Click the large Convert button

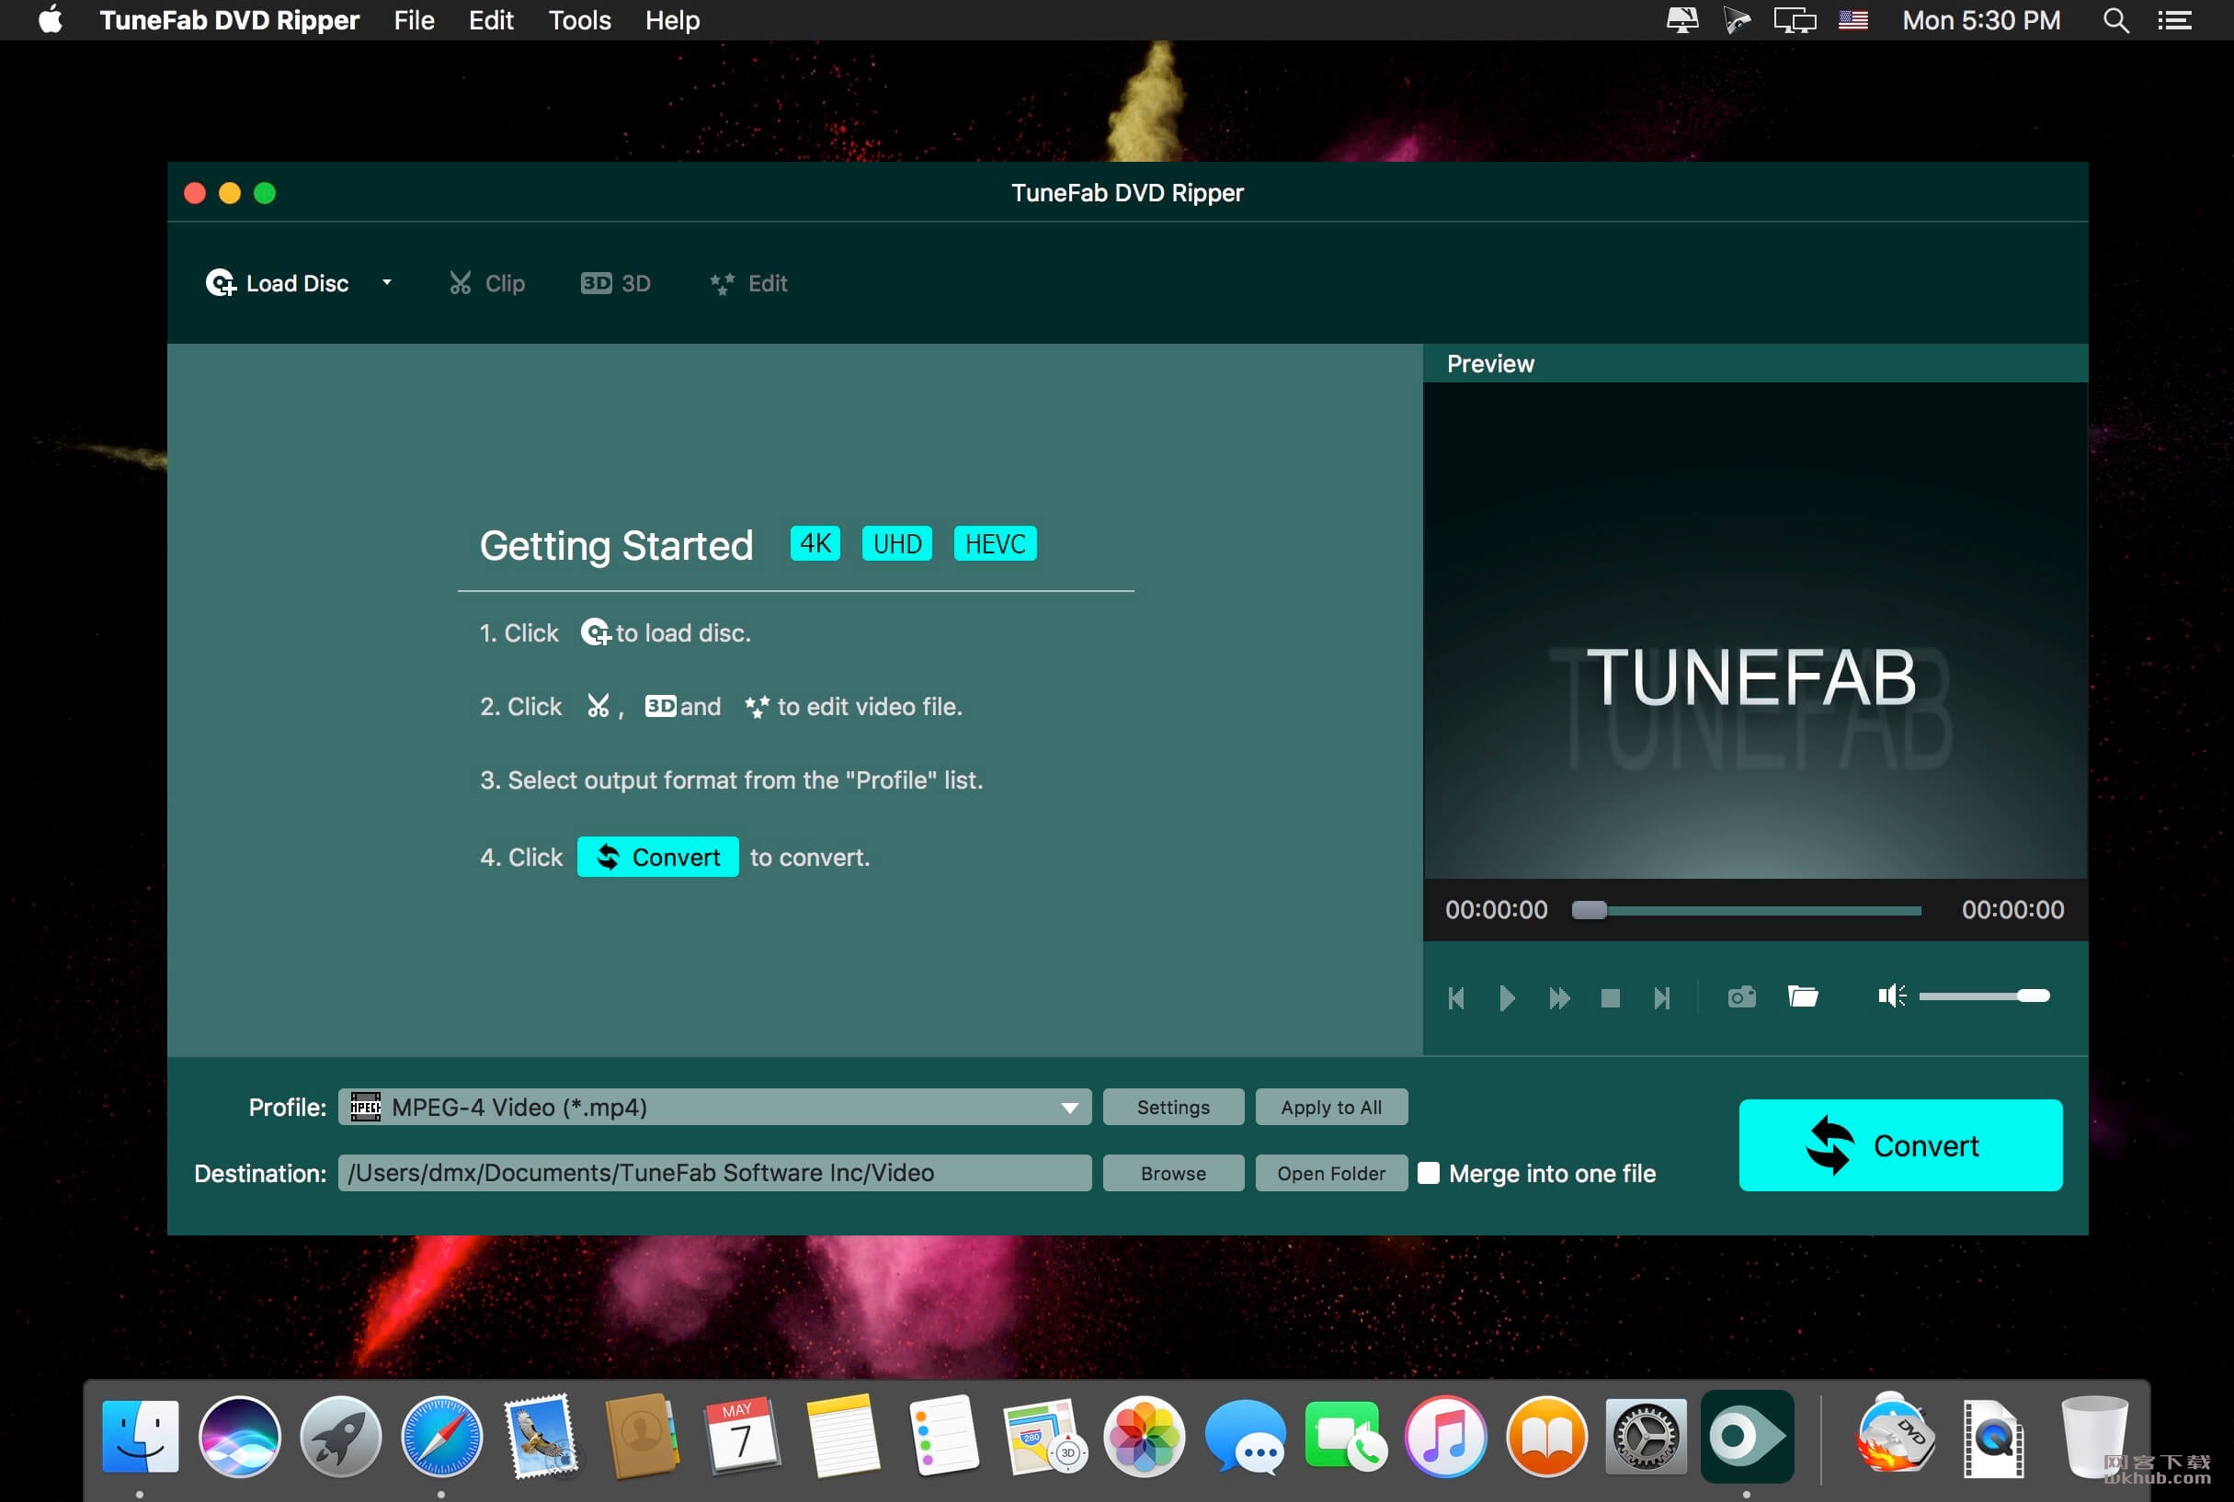pos(1900,1145)
